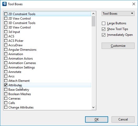Click the scrollbar up arrow
This screenshot has width=138, height=126.
tap(93, 14)
